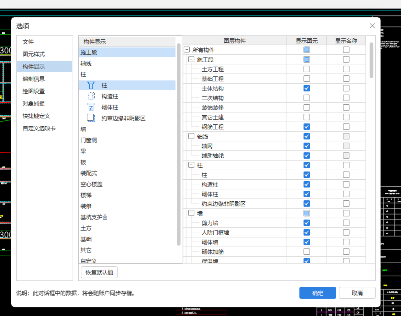Viewport: 401px width, 316px height.
Task: Click 恢复默认值 button
Action: tap(99, 272)
